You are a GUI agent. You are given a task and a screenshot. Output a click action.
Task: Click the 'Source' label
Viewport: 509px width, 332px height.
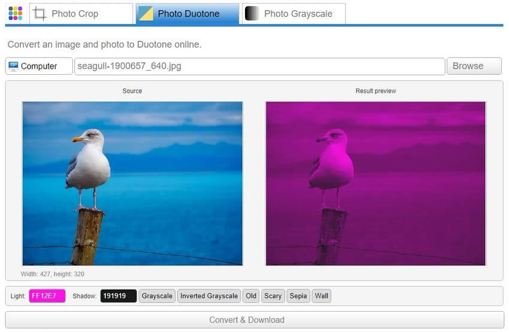point(132,91)
